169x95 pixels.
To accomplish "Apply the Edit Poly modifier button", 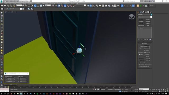I will (148, 20).
